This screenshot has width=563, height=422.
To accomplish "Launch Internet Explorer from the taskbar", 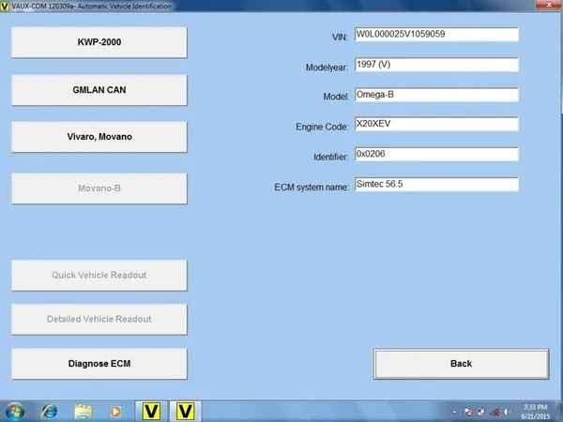I will (50, 410).
